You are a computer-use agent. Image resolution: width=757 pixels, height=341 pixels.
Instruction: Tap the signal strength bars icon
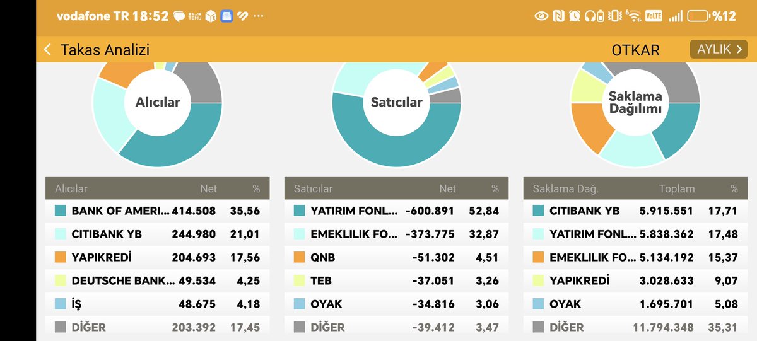pos(675,16)
